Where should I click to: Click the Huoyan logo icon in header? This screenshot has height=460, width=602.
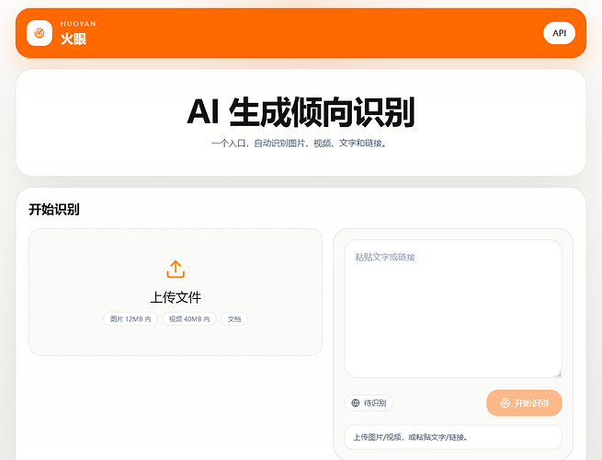(x=40, y=33)
